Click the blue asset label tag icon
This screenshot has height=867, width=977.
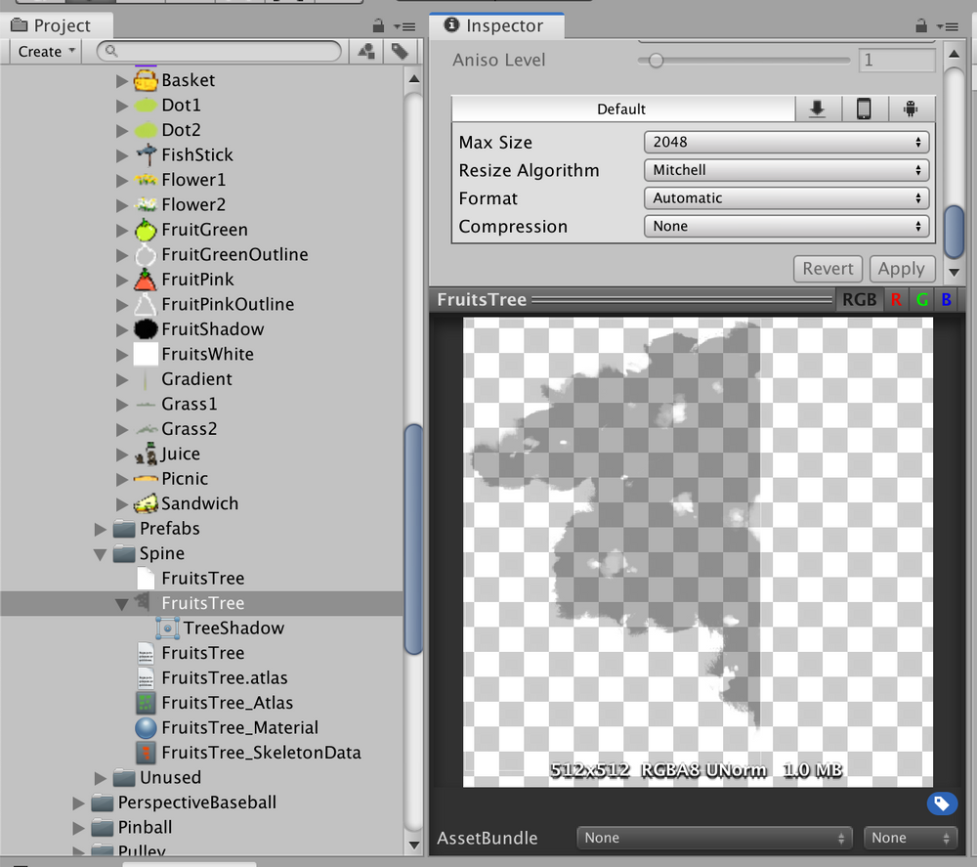pyautogui.click(x=941, y=802)
